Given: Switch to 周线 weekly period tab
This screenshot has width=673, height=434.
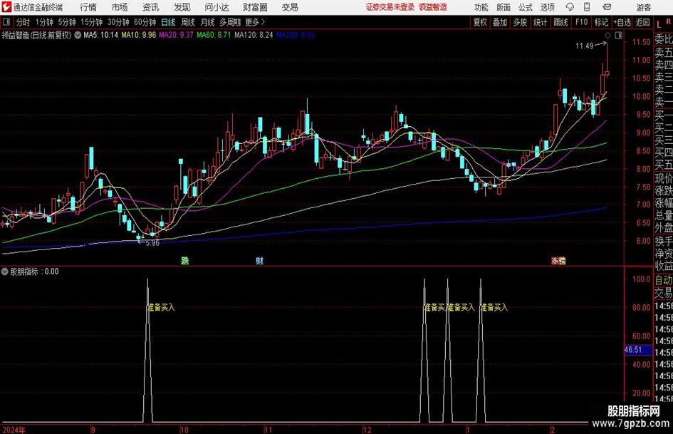Looking at the screenshot, I should coord(188,22).
